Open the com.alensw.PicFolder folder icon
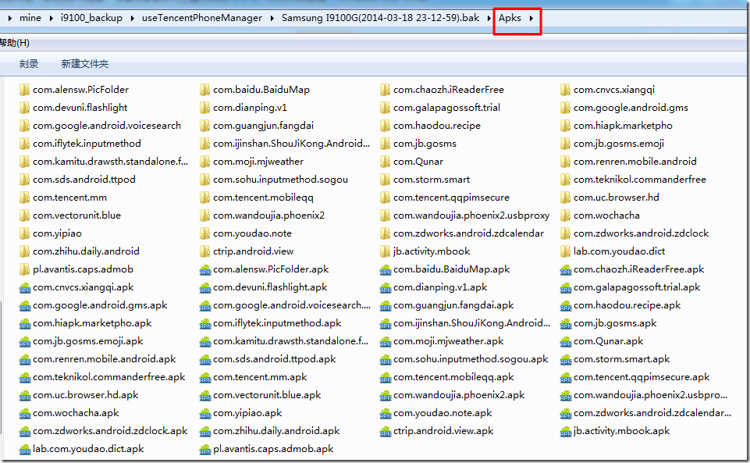 [x=24, y=90]
